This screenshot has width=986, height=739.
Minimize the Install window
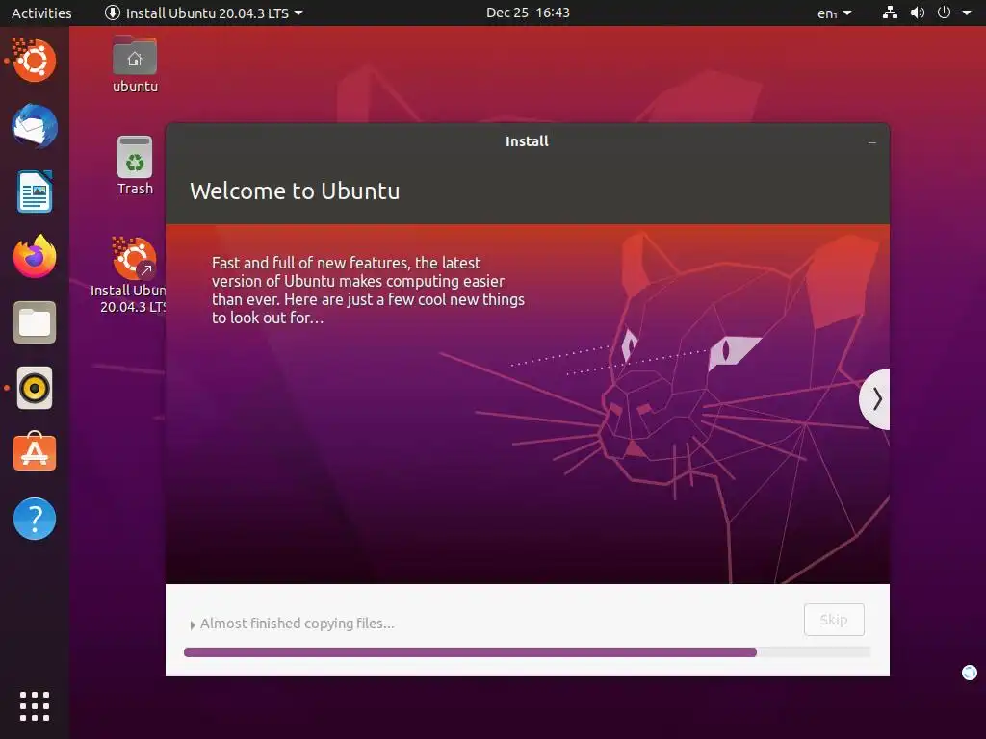[x=872, y=142]
